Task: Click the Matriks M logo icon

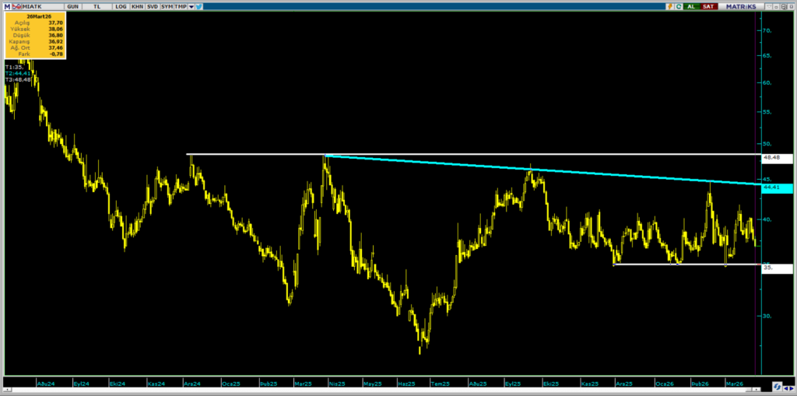Action: coord(7,6)
